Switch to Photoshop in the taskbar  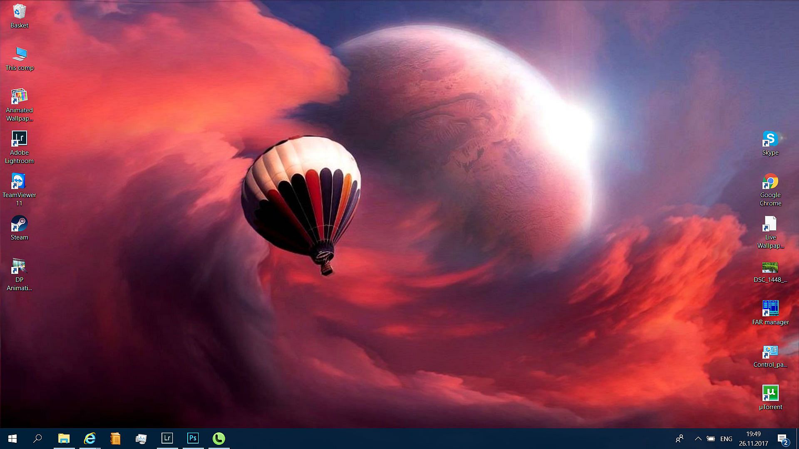(x=193, y=438)
